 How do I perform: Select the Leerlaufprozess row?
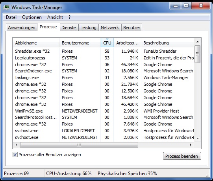click(104, 58)
